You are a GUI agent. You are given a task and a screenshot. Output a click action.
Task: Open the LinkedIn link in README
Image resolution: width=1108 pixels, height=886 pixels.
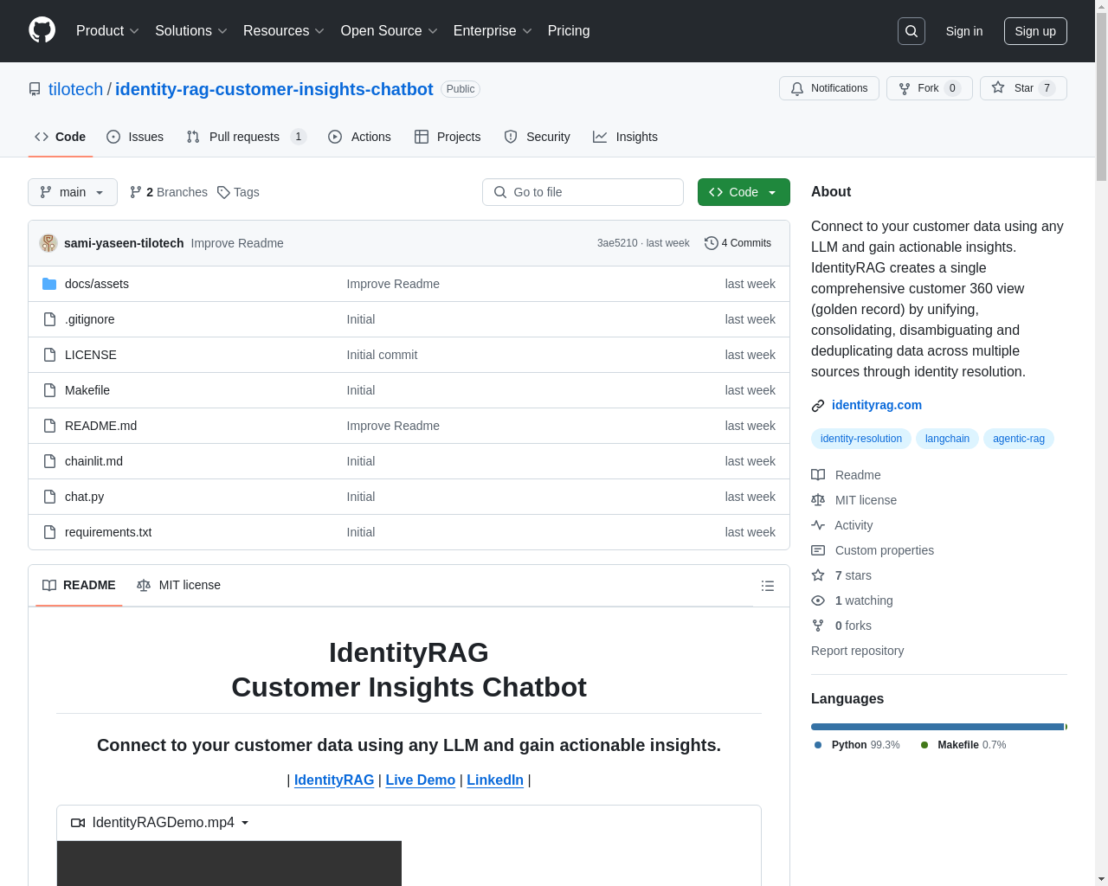(x=495, y=780)
